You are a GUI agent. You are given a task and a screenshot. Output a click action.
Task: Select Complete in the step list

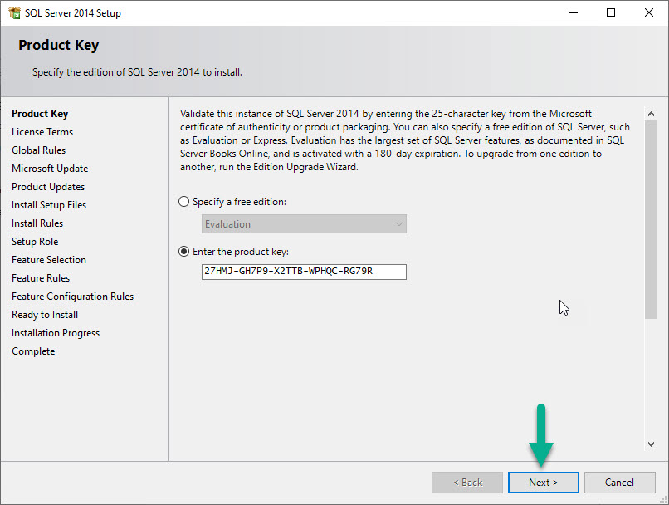[x=33, y=351]
